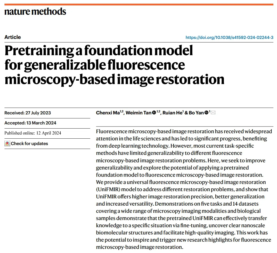
Task: Click the Published online: 12 April 2024 line
Action: [x=33, y=133]
